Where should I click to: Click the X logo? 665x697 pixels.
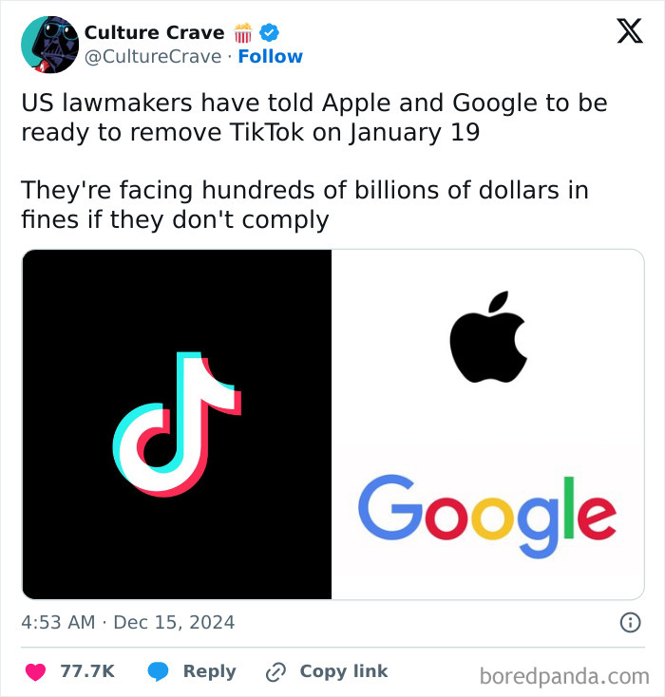[x=630, y=31]
